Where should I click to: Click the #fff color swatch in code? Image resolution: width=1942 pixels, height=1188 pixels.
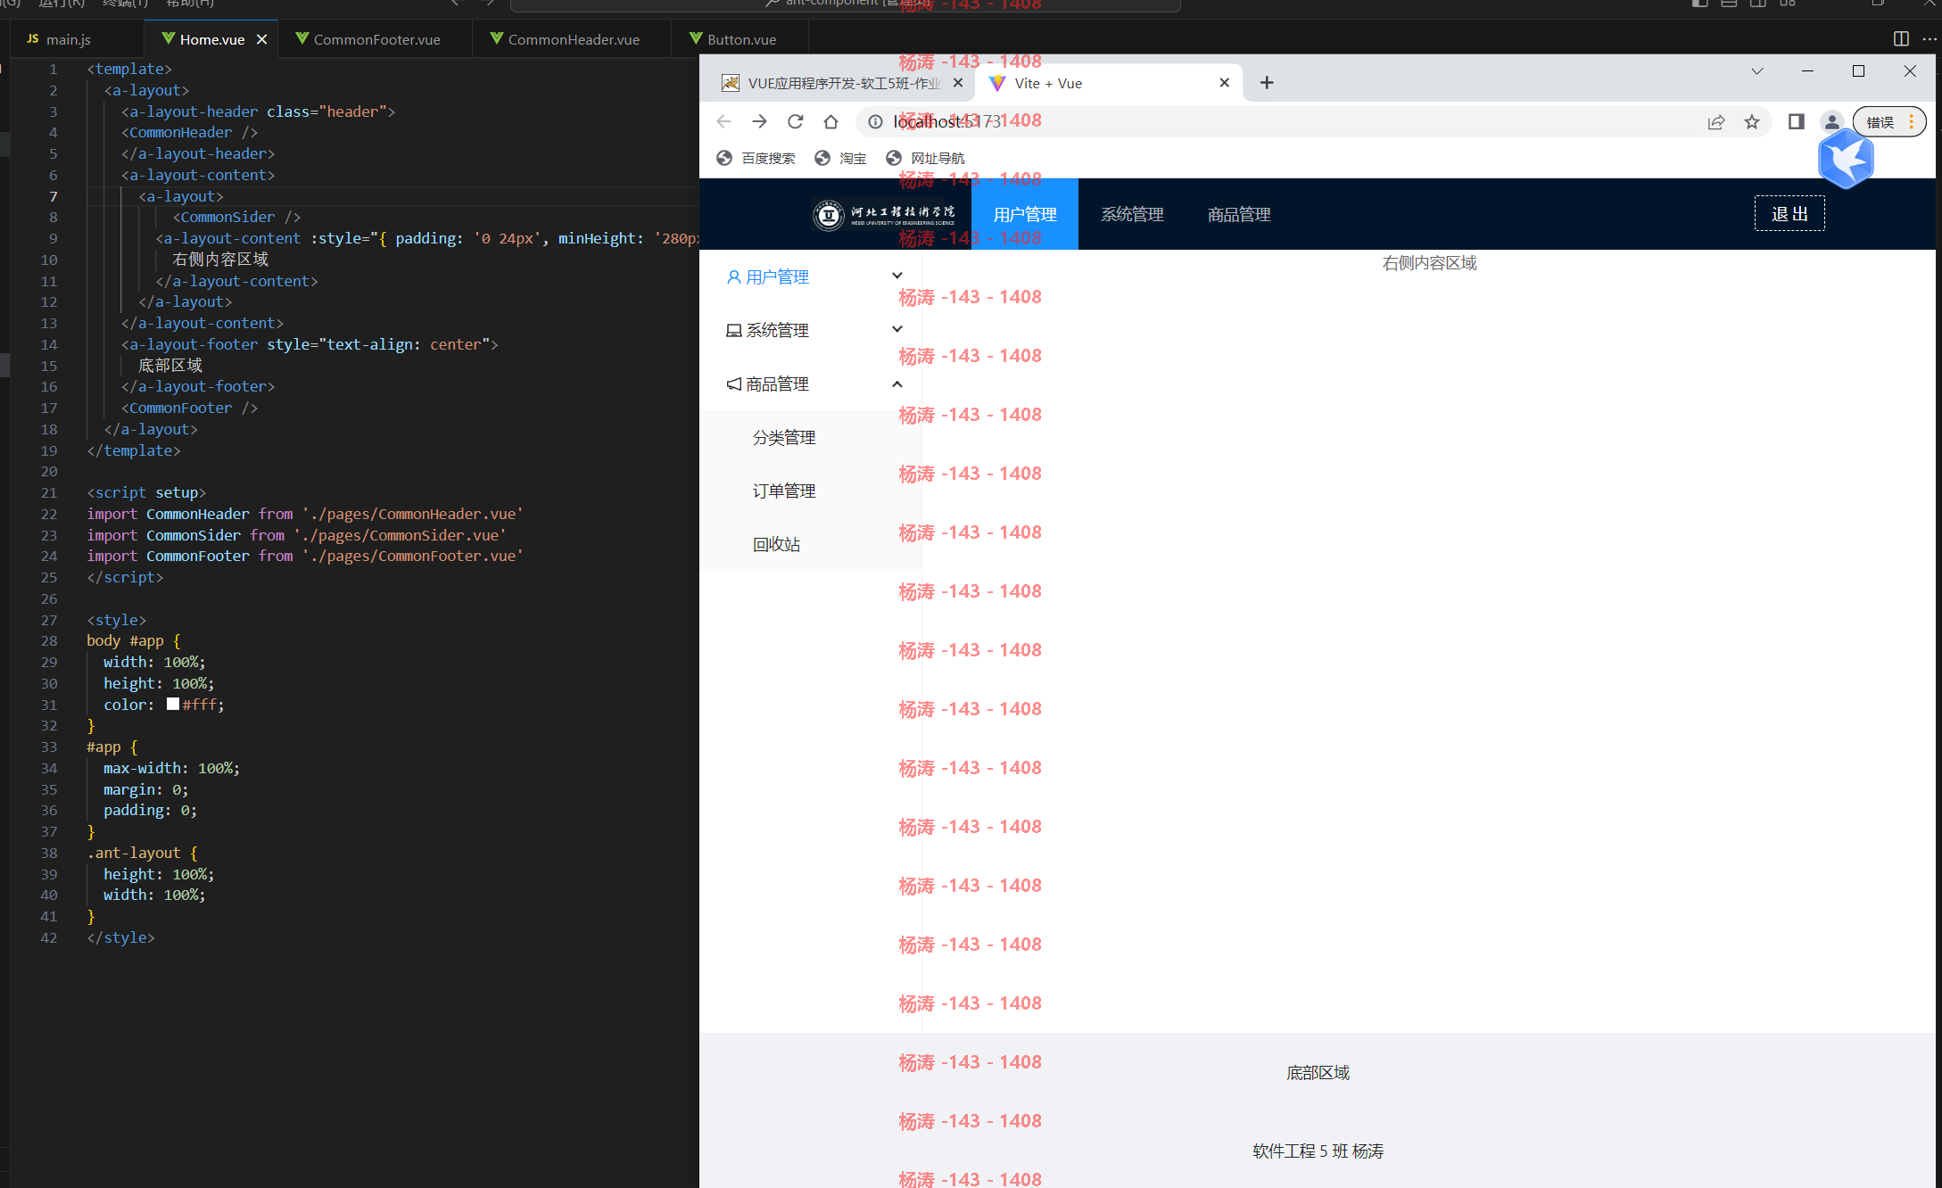click(x=173, y=704)
